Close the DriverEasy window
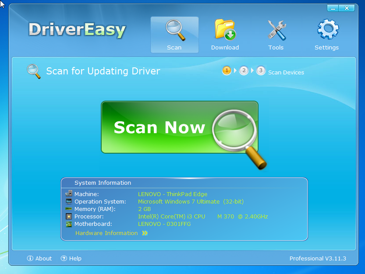 pos(347,8)
